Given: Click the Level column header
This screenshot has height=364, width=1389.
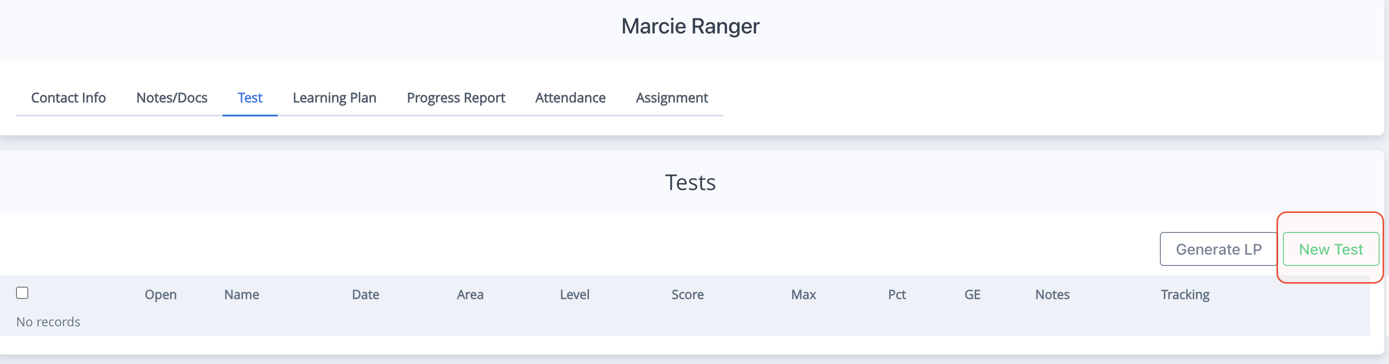Looking at the screenshot, I should pos(575,294).
